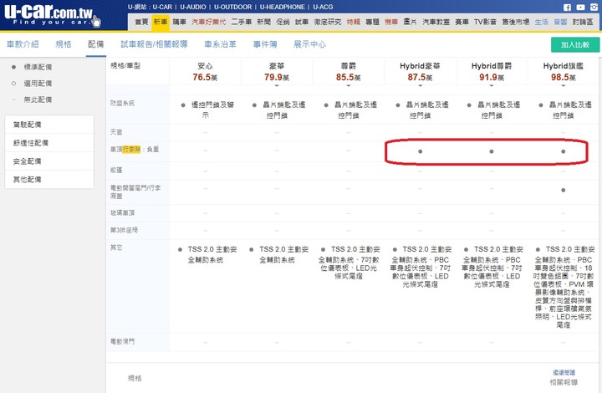Open 音響 in the main navigation
602x393 pixels.
(560, 22)
